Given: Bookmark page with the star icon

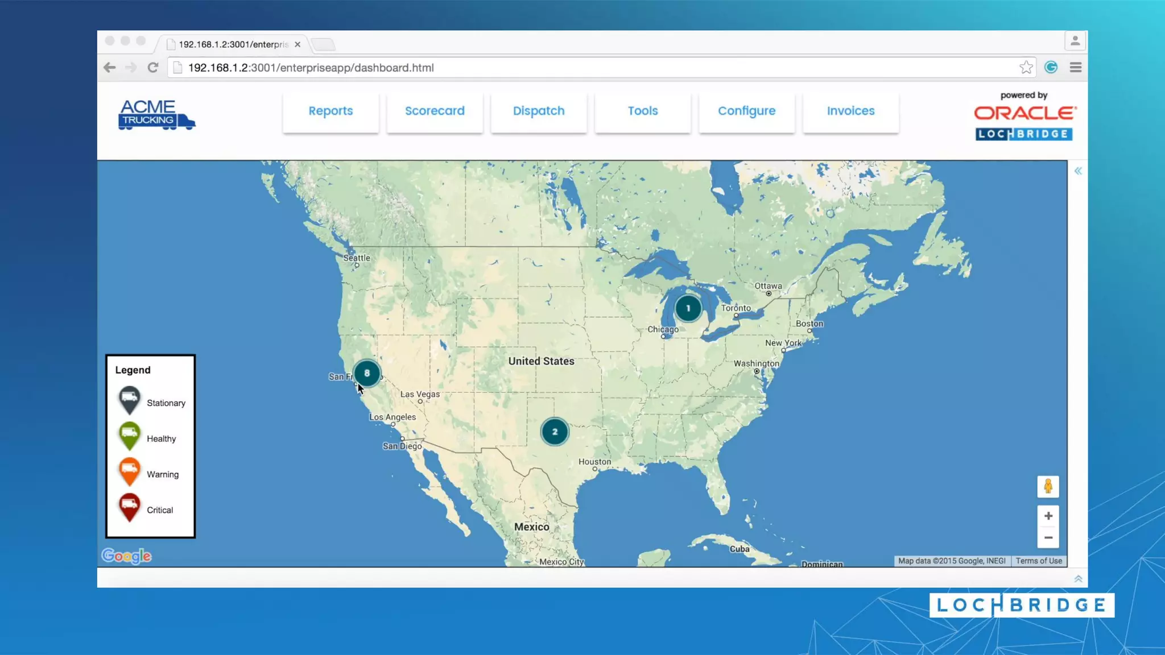Looking at the screenshot, I should [x=1026, y=68].
